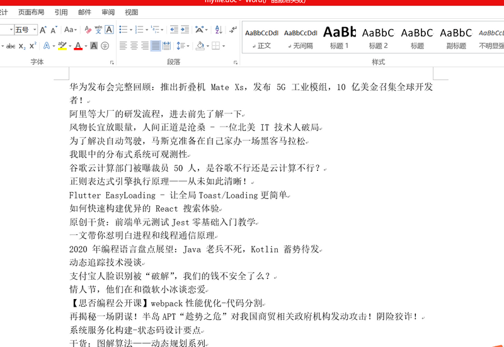Expand bullet list style dropdown arrow

131,30
